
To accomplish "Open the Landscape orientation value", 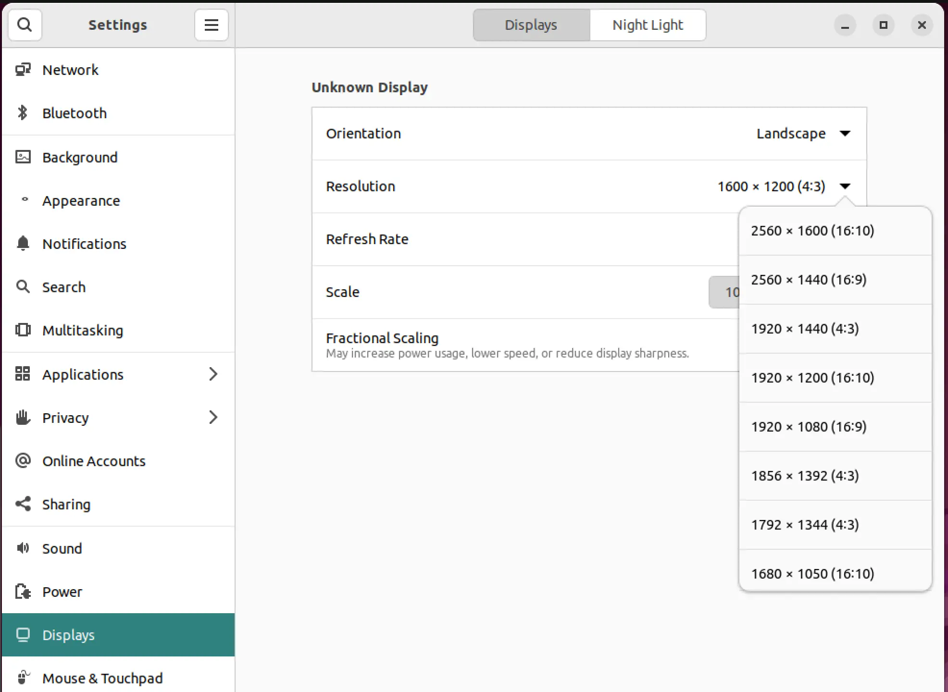I will click(791, 134).
